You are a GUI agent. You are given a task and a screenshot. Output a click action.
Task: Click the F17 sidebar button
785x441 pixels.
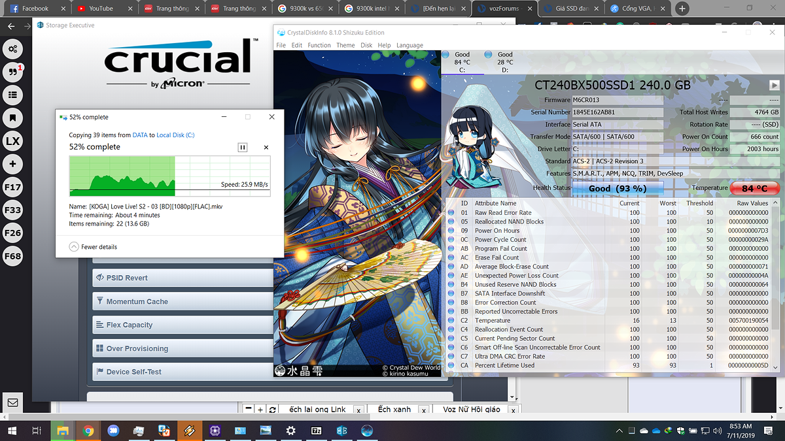point(13,187)
